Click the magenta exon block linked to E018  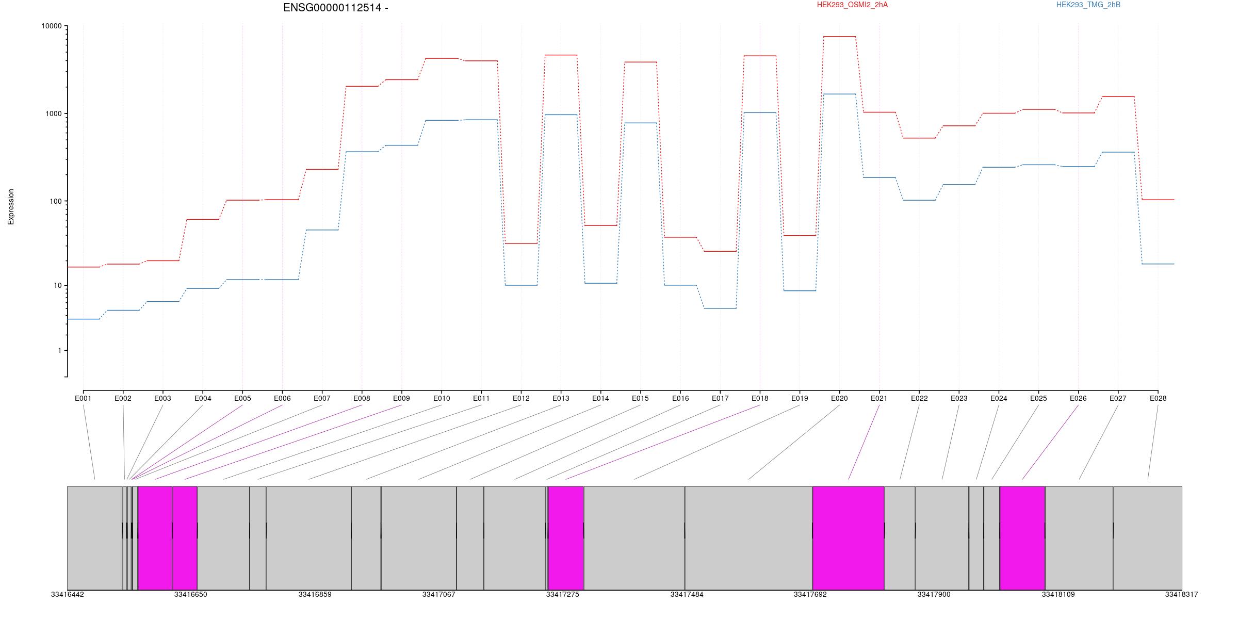point(566,538)
